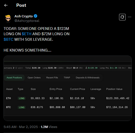Viewport: 135px width, 133px height.
Task: Open the TWAP tab
Action: [67, 78]
